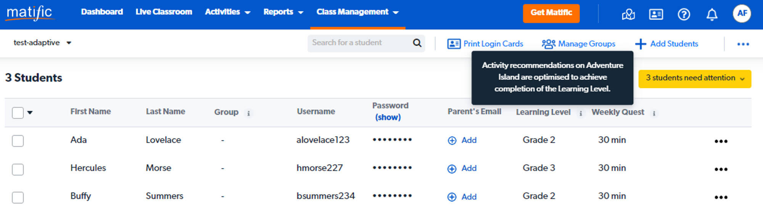This screenshot has height=211, width=763.
Task: Click the notification bell icon
Action: [711, 14]
